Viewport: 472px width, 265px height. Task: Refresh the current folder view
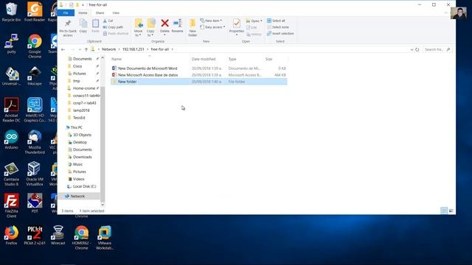(x=417, y=49)
